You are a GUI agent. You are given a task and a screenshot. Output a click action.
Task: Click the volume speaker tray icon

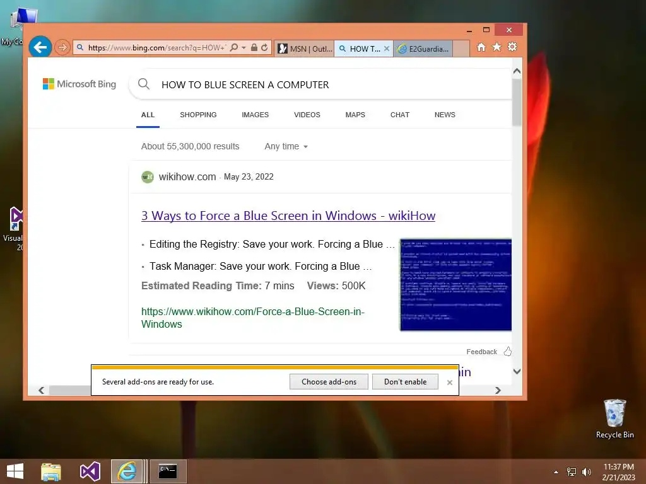coord(587,472)
